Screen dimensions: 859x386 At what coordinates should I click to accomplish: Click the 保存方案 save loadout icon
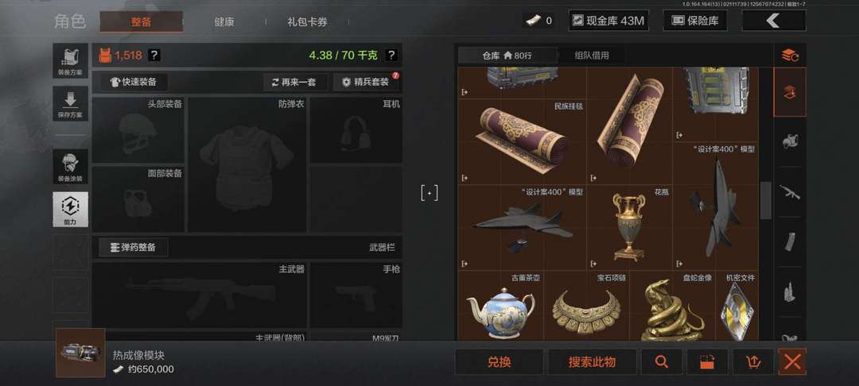tap(70, 103)
